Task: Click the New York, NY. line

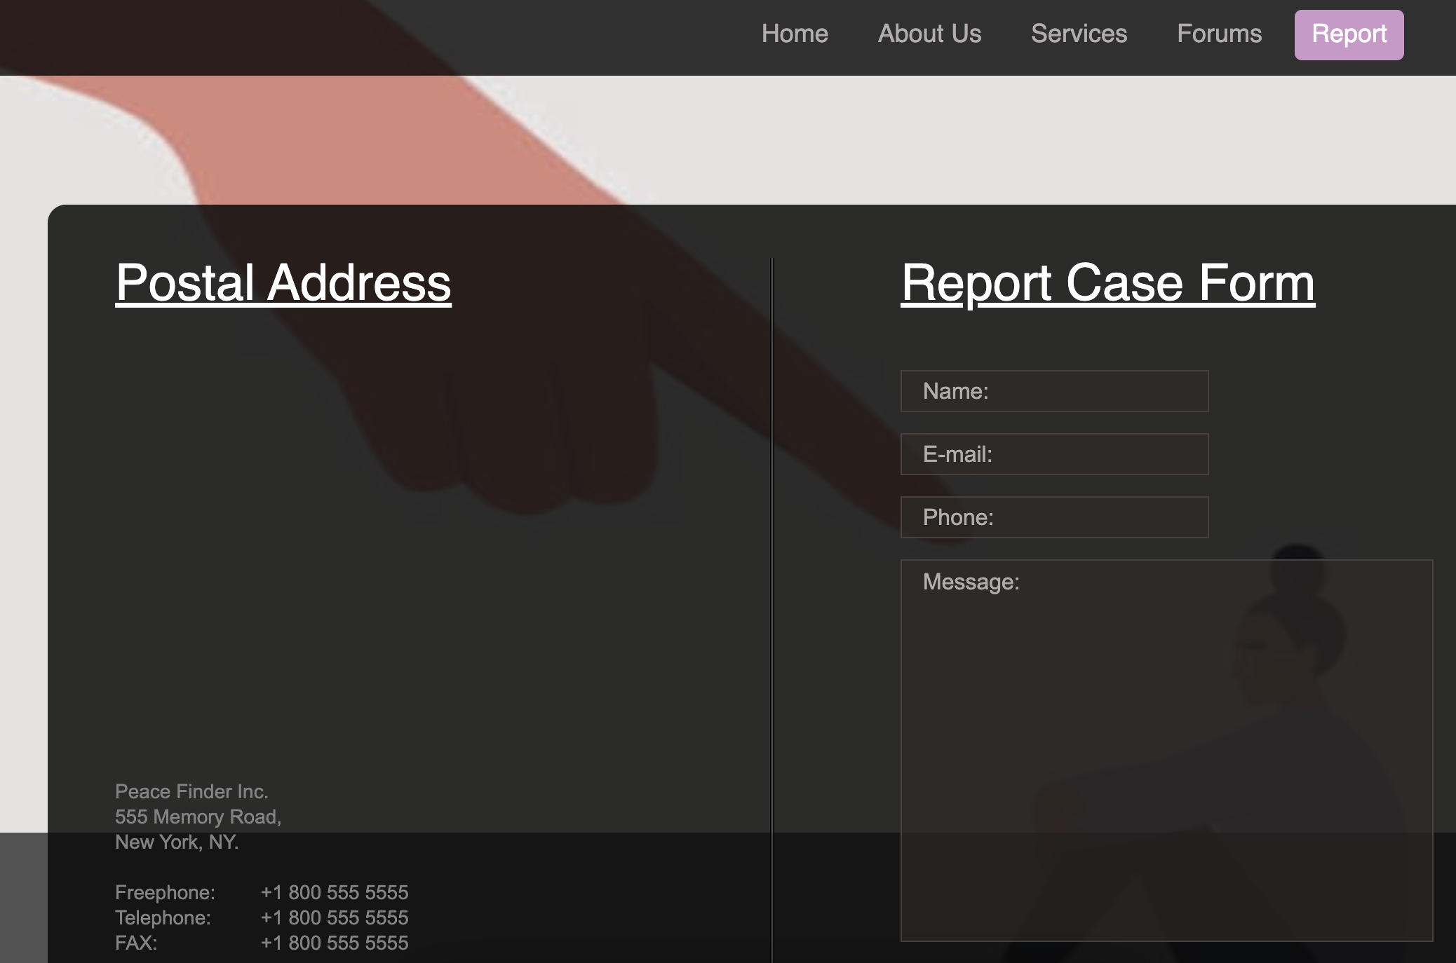Action: pyautogui.click(x=177, y=842)
